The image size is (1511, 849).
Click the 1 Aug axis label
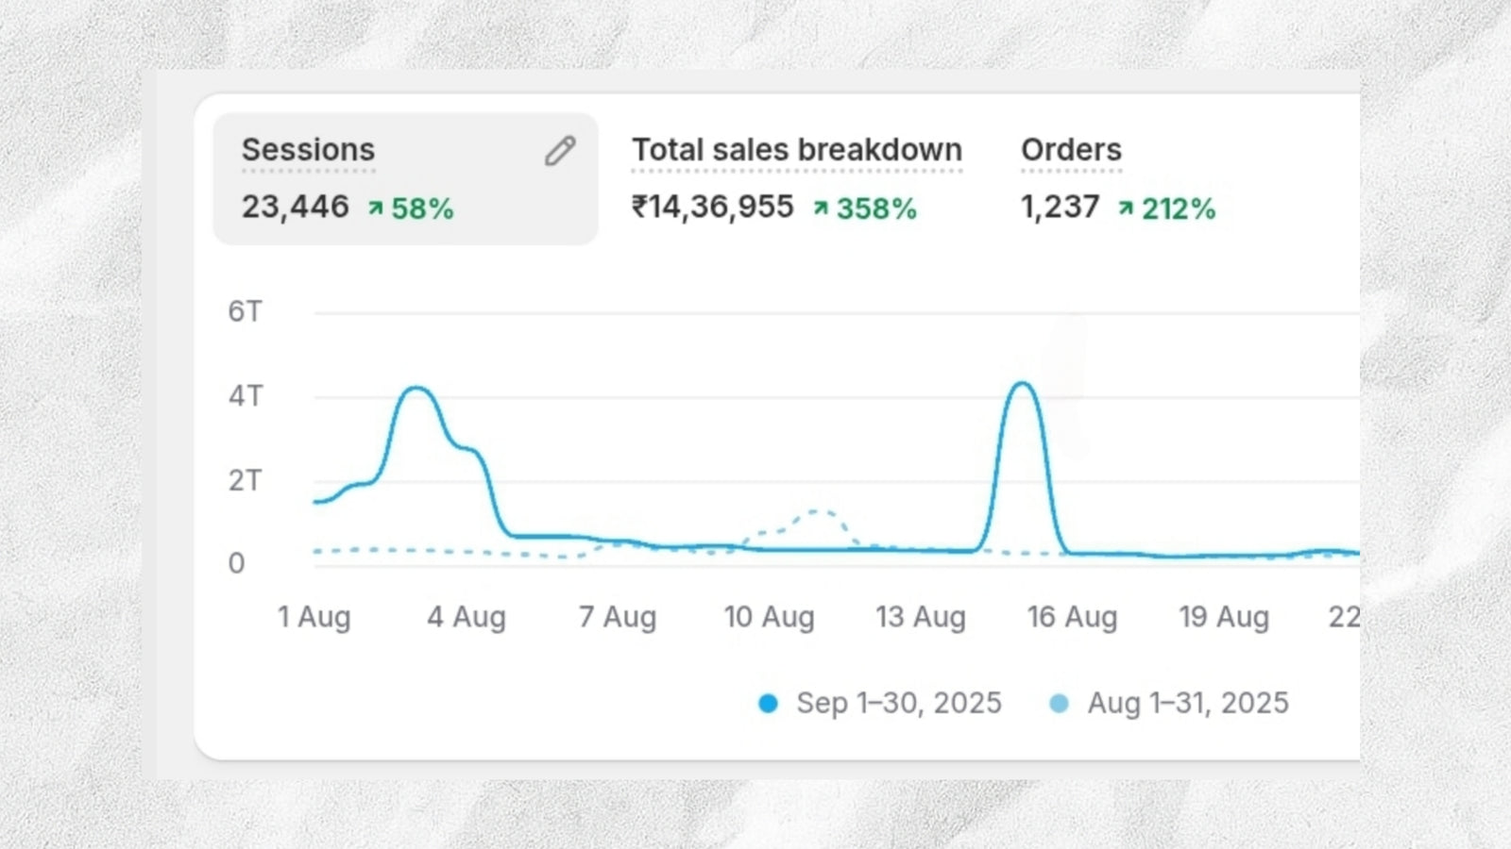[314, 617]
